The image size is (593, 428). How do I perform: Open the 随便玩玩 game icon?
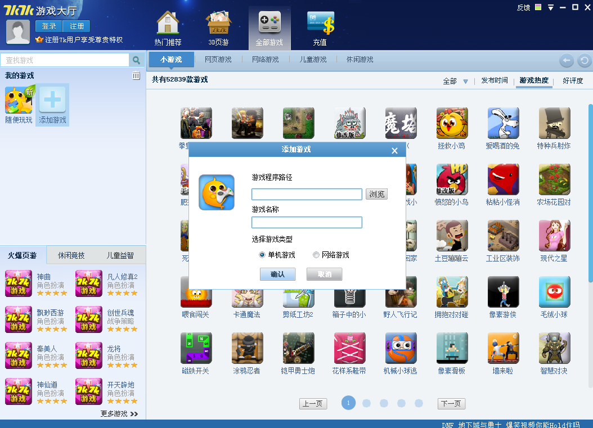19,100
